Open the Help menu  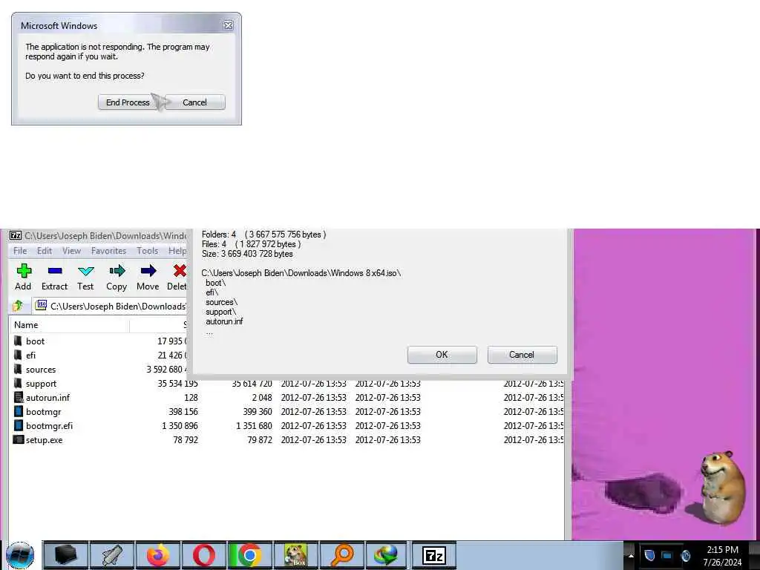click(177, 251)
